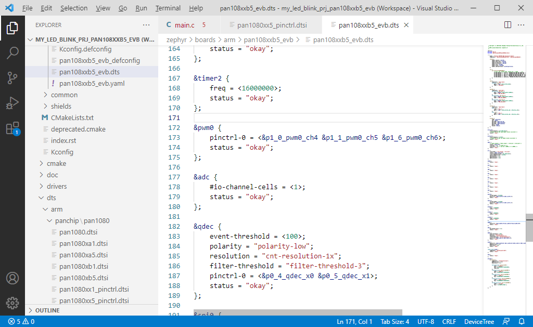
Task: Click pan108xxb5_evb folder breadcrumb
Action: coord(268,40)
